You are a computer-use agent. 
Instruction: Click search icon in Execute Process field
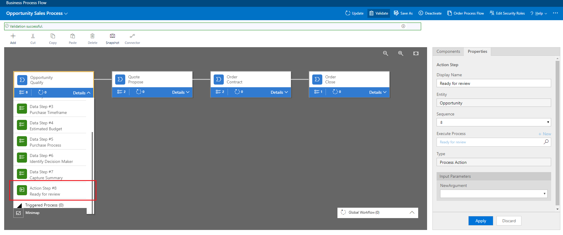(546, 142)
